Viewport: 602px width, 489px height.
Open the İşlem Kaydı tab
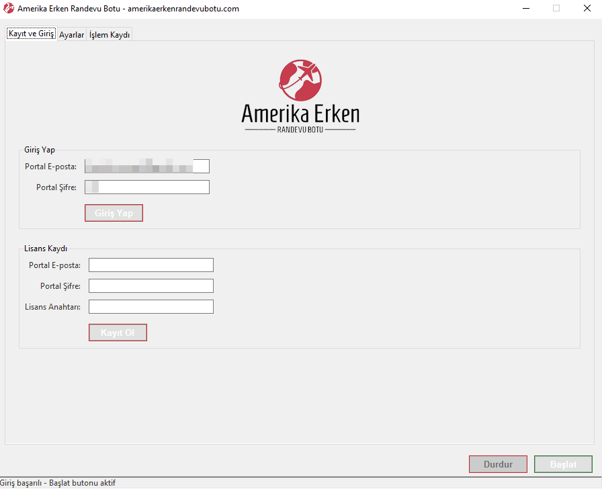[x=110, y=35]
